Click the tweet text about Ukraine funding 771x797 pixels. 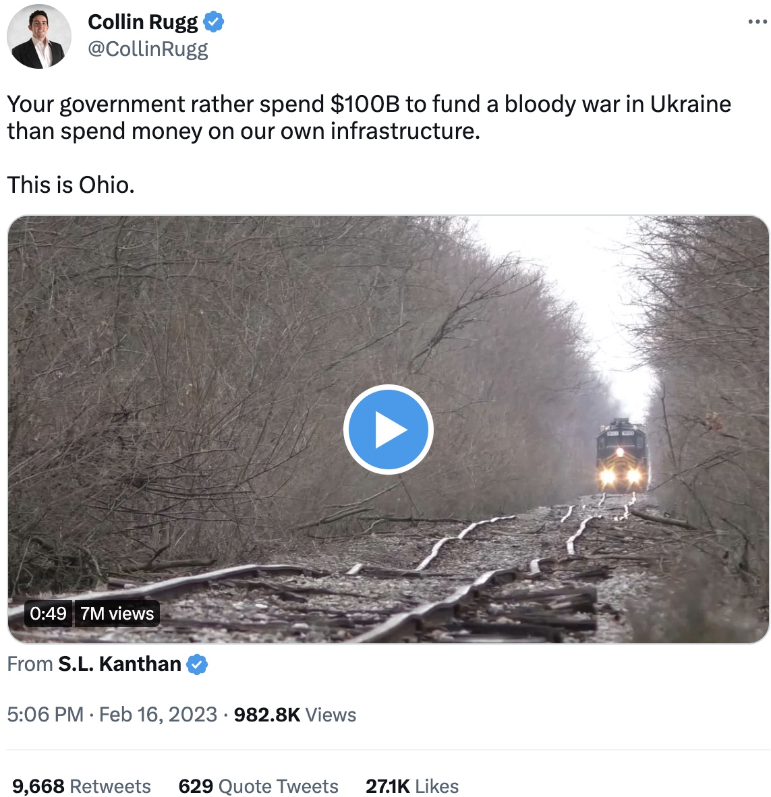pos(369,117)
